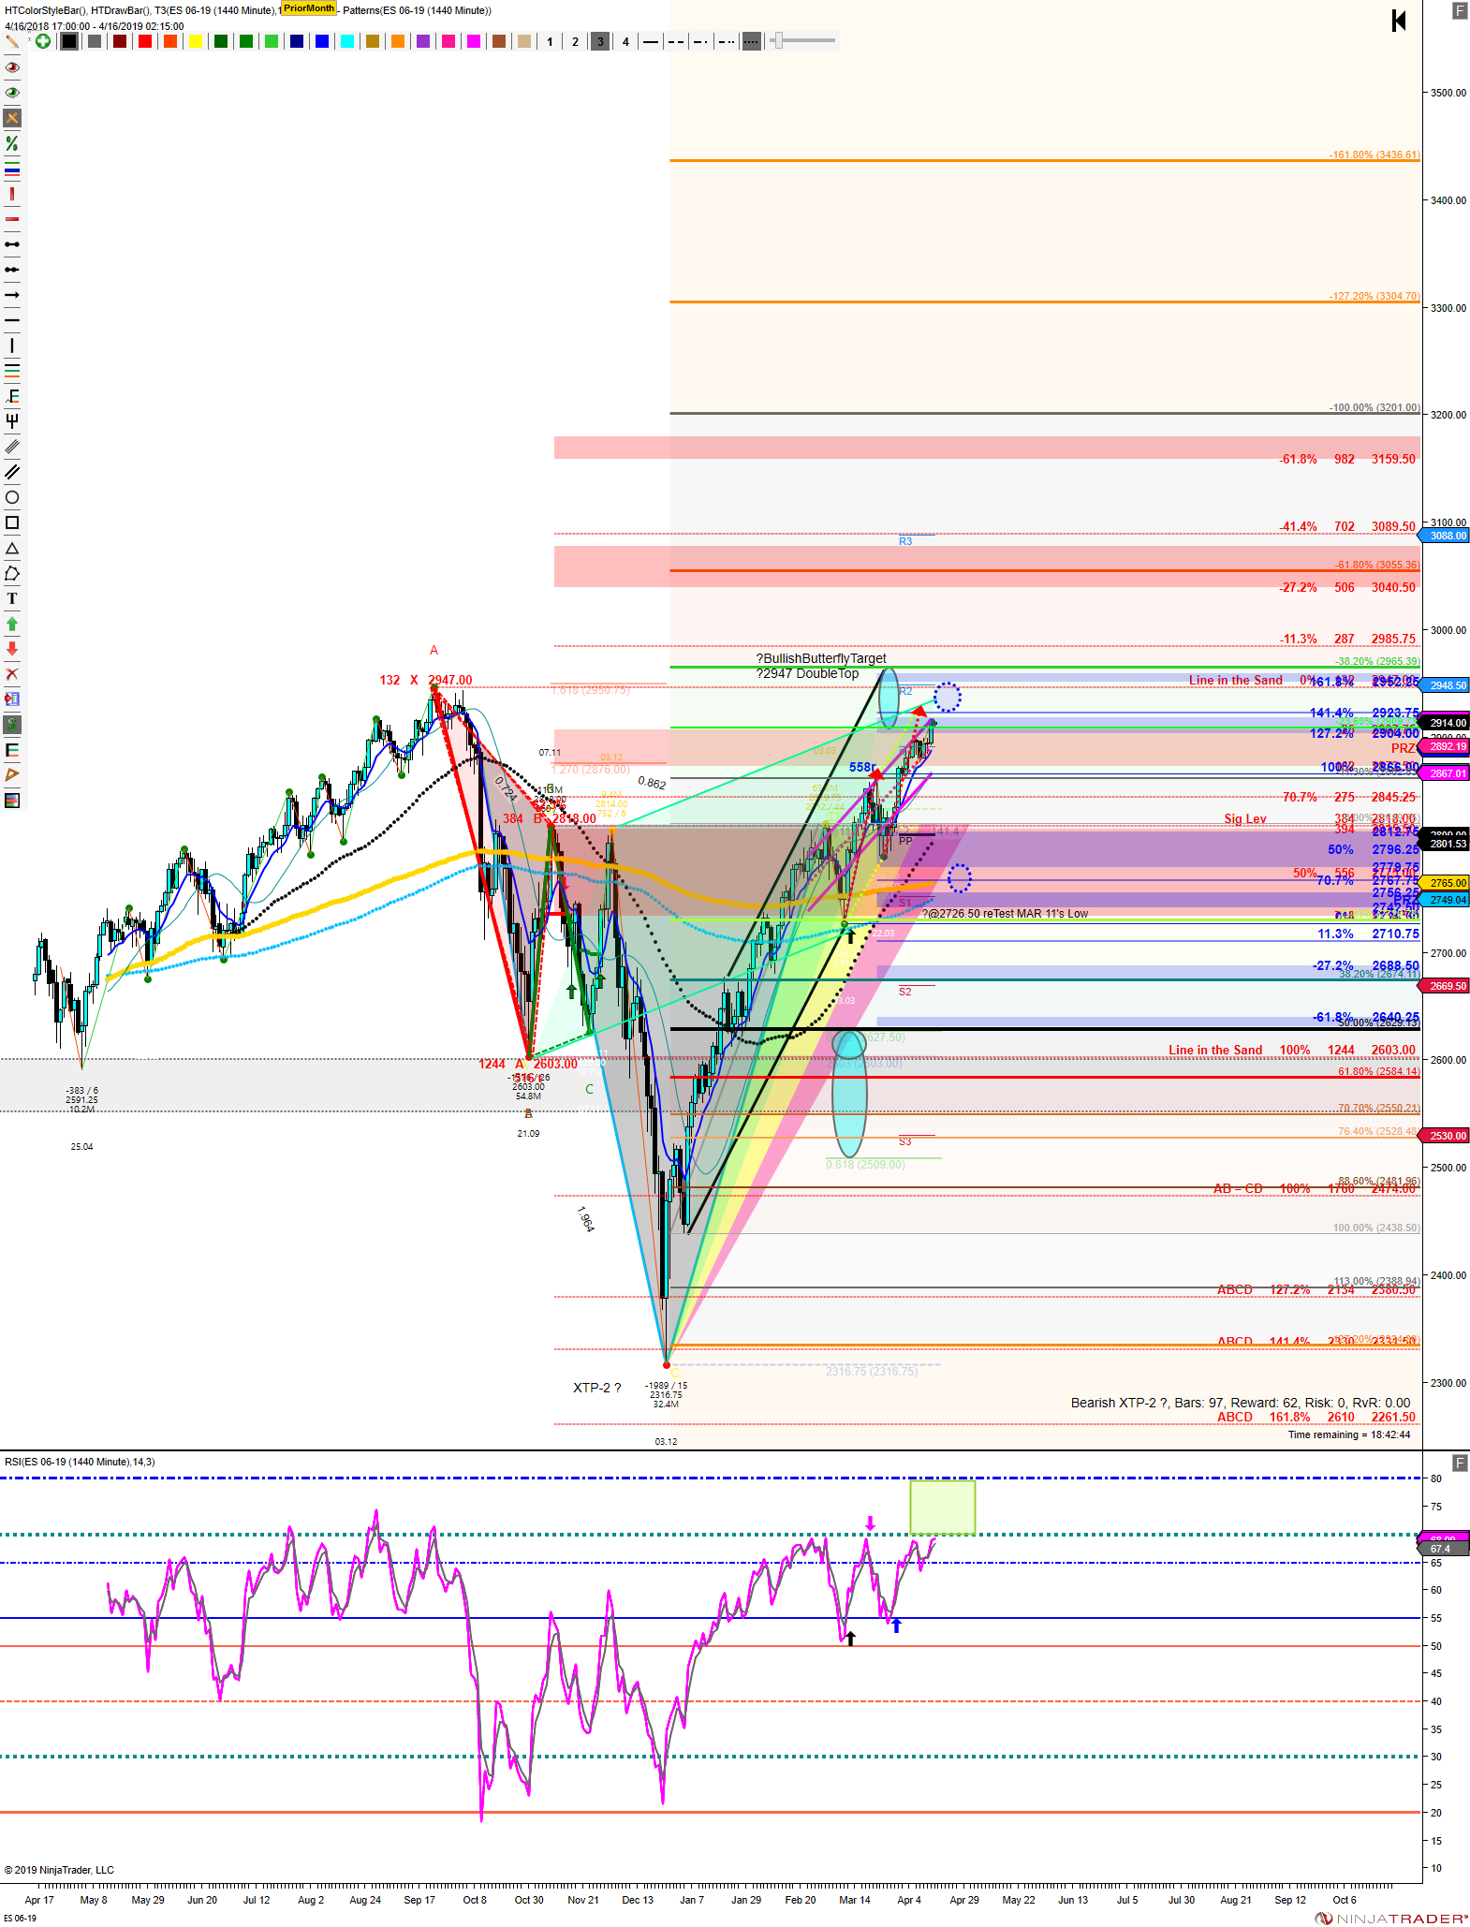Pick the purple color swatch
Viewport: 1470px width, 1927px height.
(x=423, y=41)
